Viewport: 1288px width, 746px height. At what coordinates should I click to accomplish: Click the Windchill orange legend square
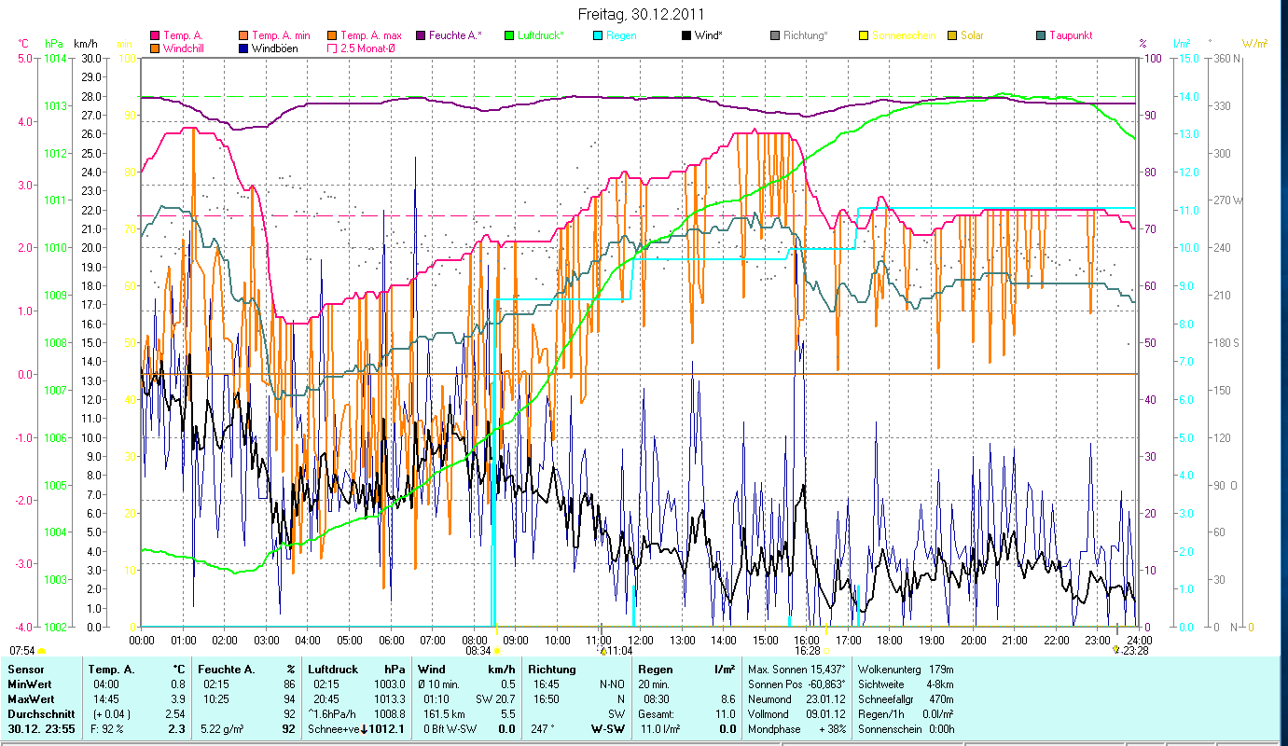(x=156, y=48)
